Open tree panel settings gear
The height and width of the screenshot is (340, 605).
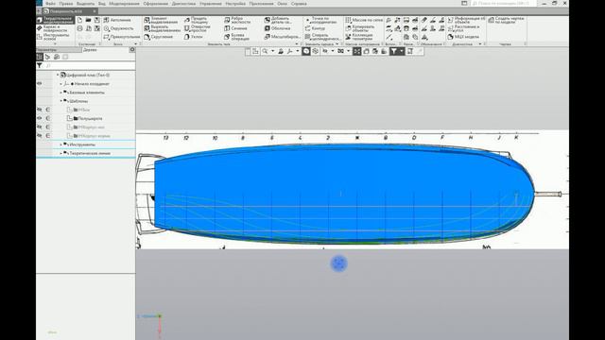pos(132,50)
